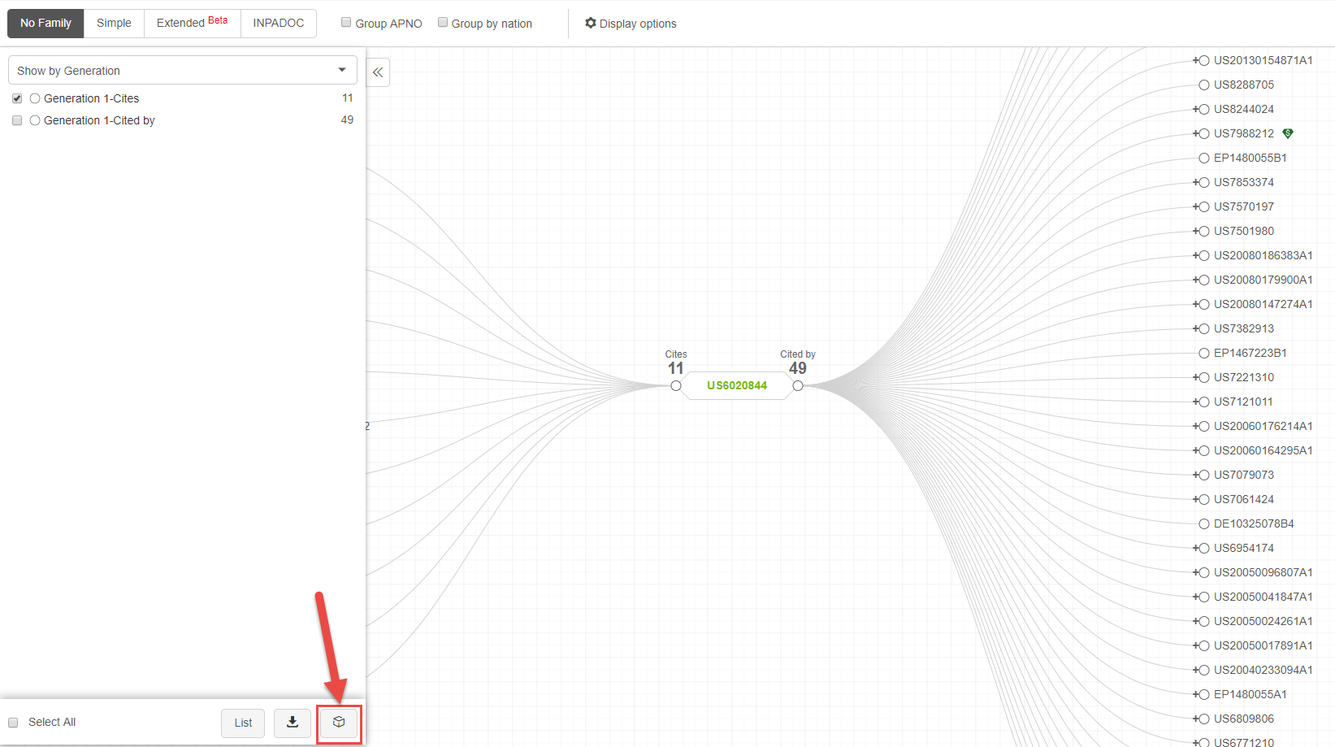The image size is (1335, 747).
Task: Click the Cited by node circle right of US6020844
Action: pos(798,386)
